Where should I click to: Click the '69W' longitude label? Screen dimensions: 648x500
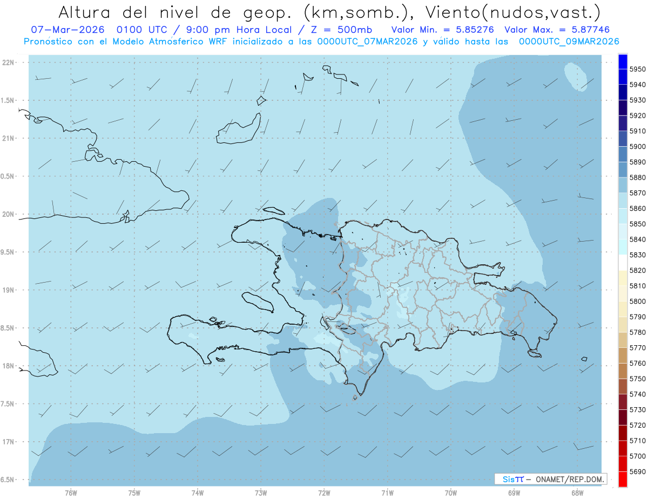tap(514, 494)
